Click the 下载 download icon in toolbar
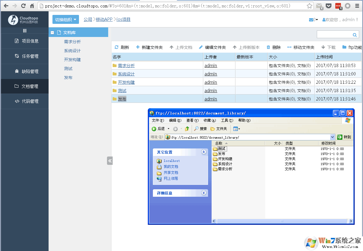Screen dimensions: 363x251 point(324,47)
